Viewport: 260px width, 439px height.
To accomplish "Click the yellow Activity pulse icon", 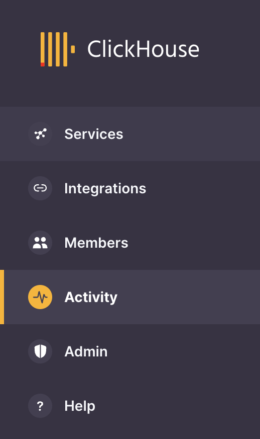I will 40,297.
